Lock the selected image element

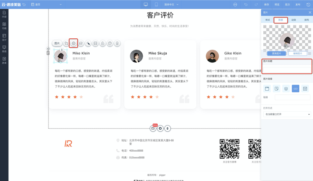[103, 43]
